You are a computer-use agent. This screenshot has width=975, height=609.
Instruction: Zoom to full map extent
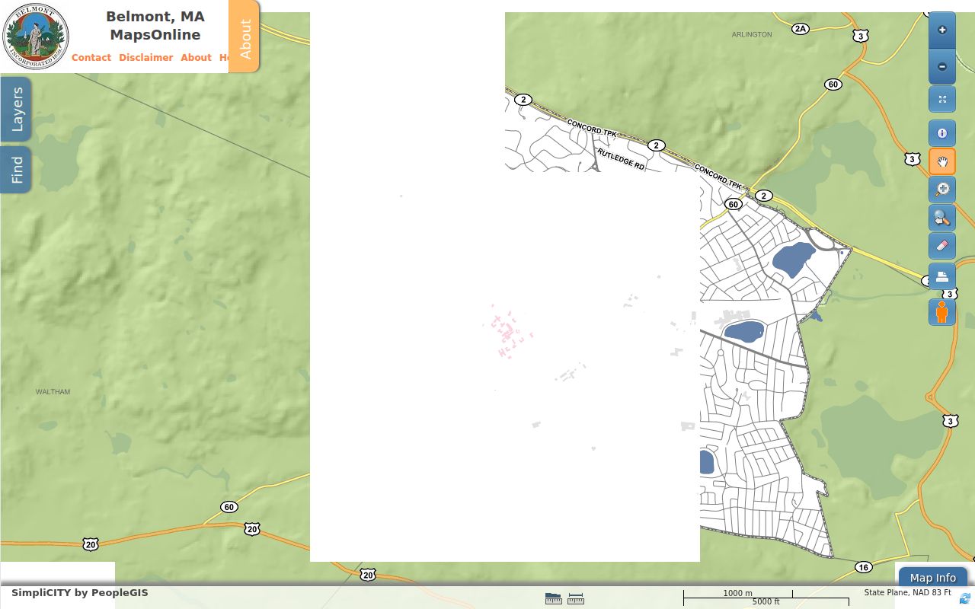[x=942, y=99]
